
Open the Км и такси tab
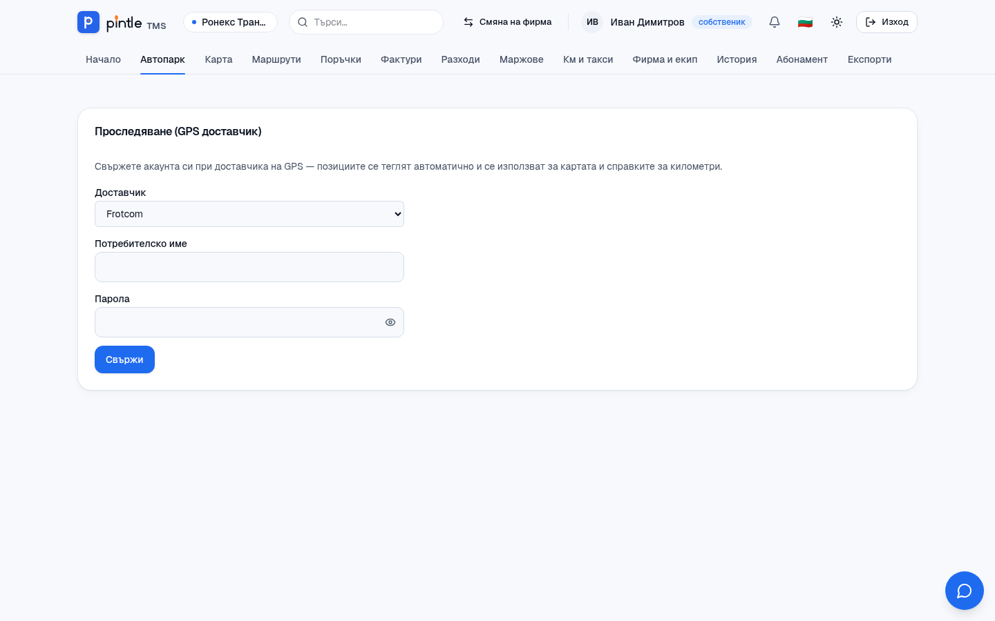588,59
